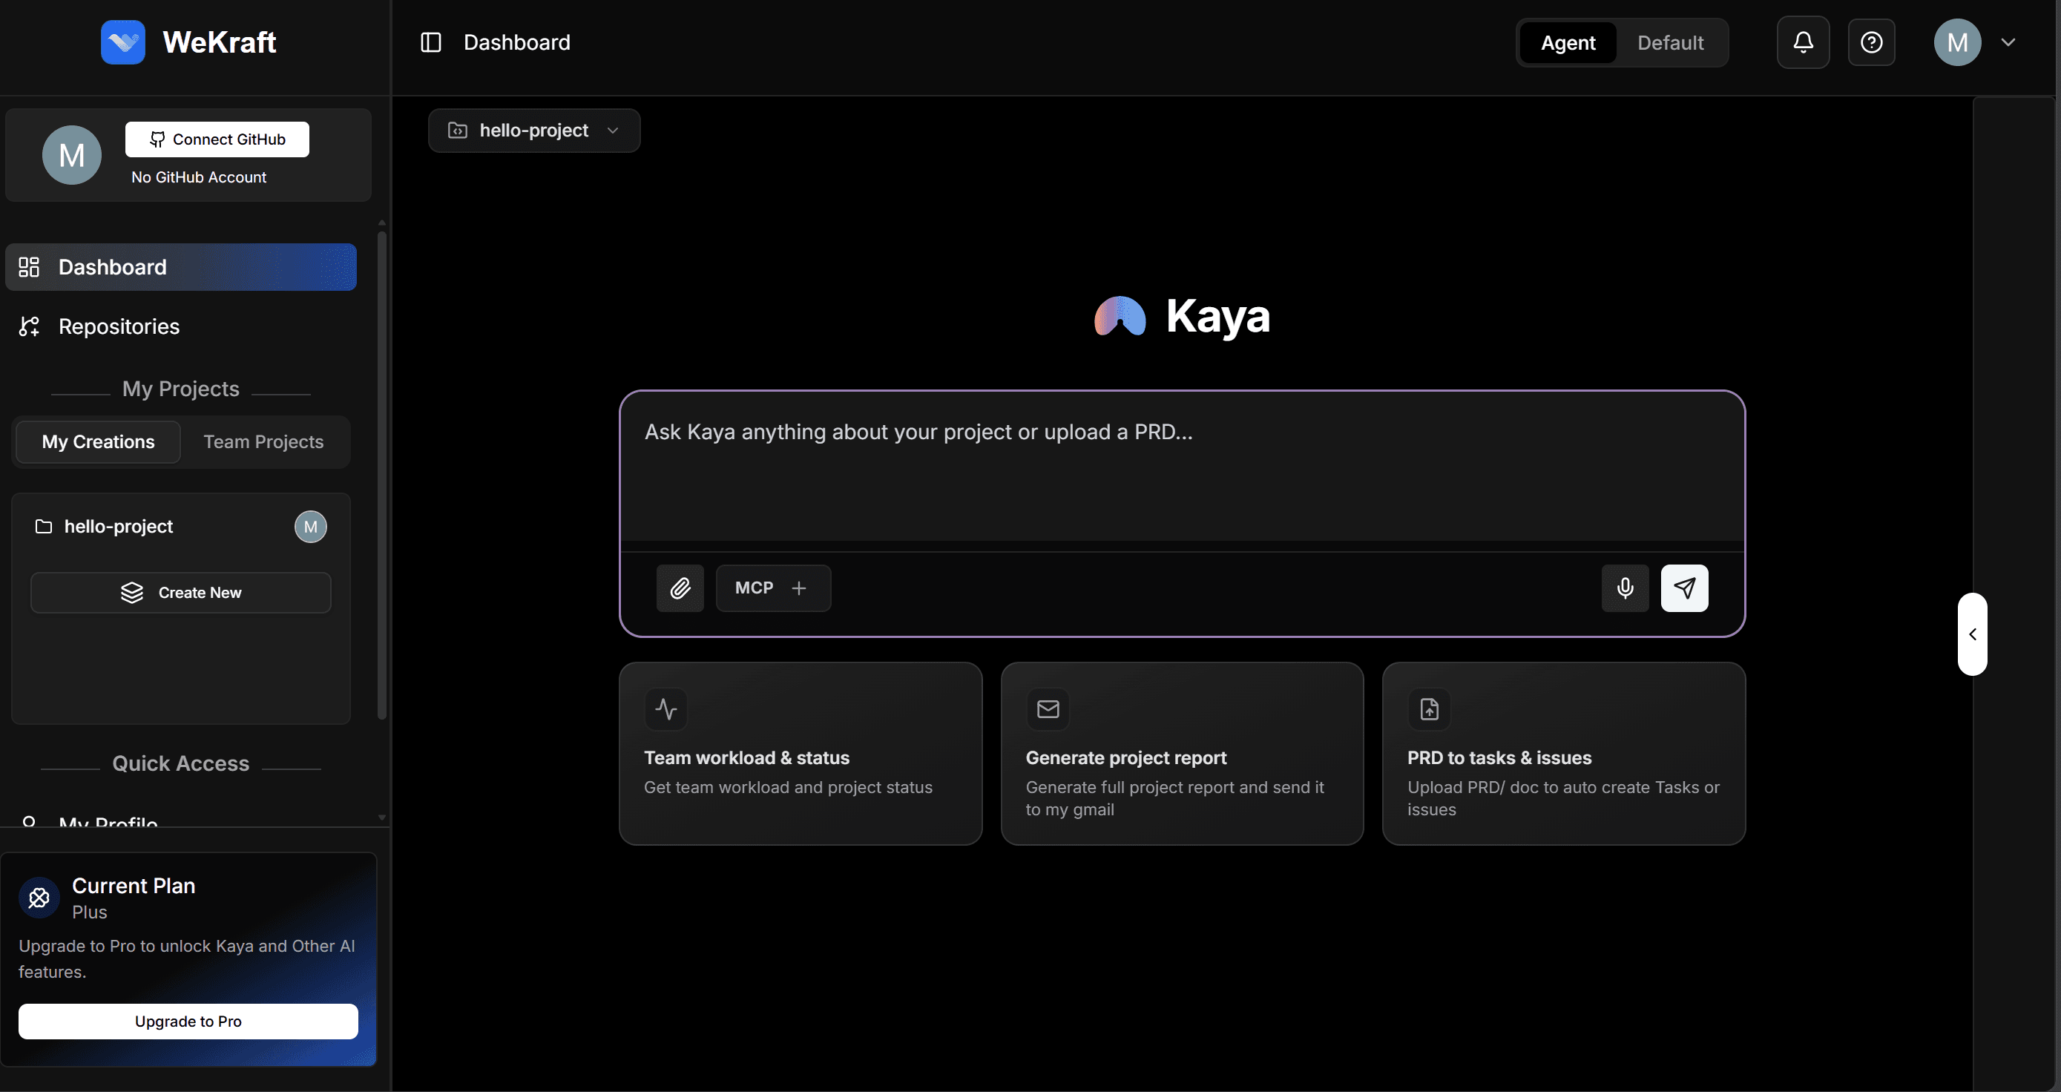Click the WeKraft logo icon

click(122, 42)
